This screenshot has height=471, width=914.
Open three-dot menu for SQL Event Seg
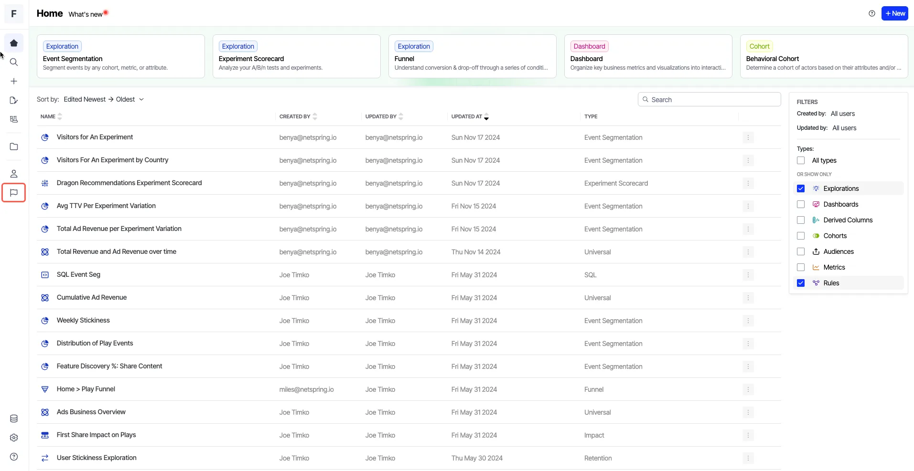coord(748,275)
